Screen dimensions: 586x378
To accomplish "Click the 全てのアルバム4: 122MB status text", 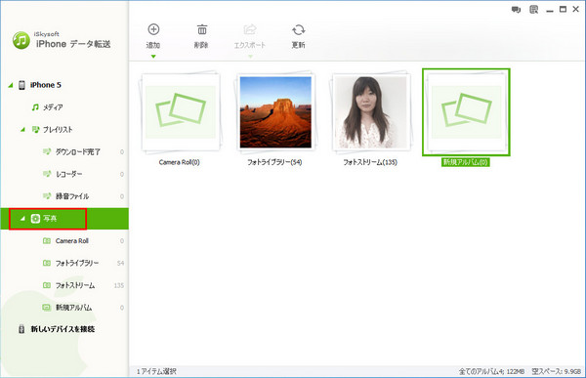I will coord(491,371).
